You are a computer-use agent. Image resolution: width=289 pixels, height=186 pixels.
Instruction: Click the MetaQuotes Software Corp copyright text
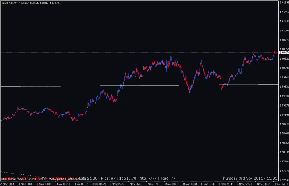tap(44, 179)
